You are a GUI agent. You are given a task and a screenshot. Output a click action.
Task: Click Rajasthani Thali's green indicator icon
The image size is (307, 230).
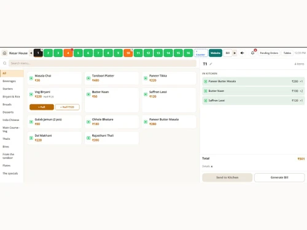click(x=88, y=138)
